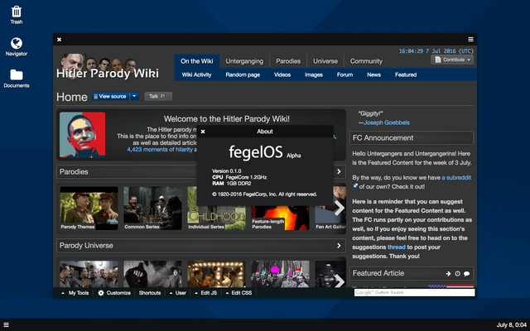Image resolution: width=530 pixels, height=331 pixels.
Task: Click the 4,423 moments of hilarity link
Action: click(x=160, y=149)
